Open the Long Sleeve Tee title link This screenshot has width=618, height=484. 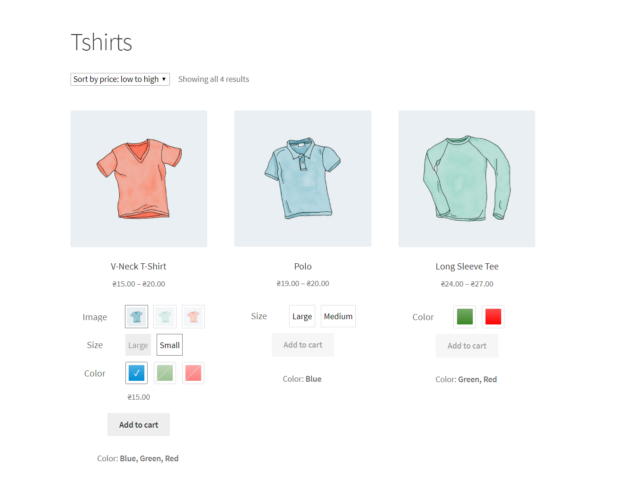tap(467, 266)
